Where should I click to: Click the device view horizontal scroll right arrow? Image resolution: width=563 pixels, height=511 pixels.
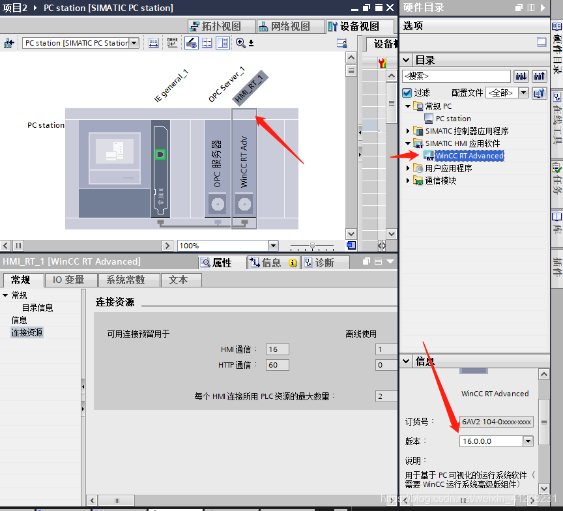point(167,246)
